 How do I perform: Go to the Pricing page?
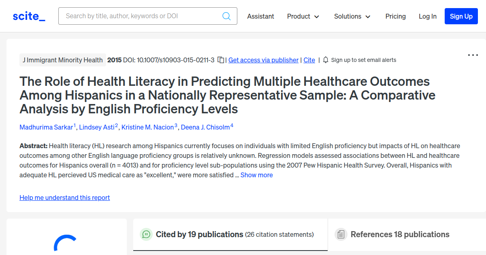click(x=395, y=17)
